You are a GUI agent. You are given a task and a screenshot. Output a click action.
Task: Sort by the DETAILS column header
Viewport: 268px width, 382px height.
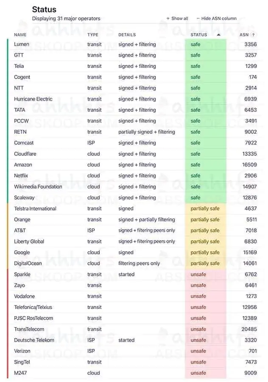click(127, 35)
